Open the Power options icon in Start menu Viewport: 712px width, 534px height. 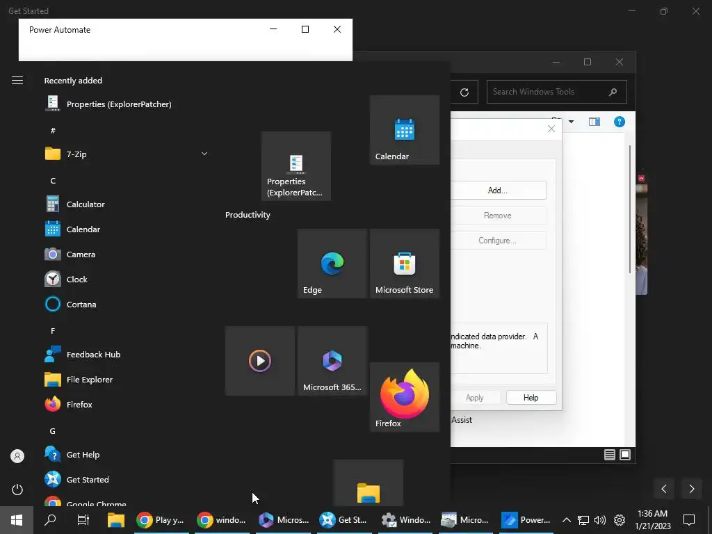(17, 489)
